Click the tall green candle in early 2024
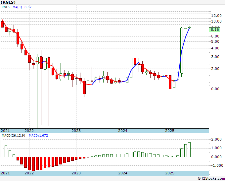Screen dimensions: 225x181 [131, 68]
